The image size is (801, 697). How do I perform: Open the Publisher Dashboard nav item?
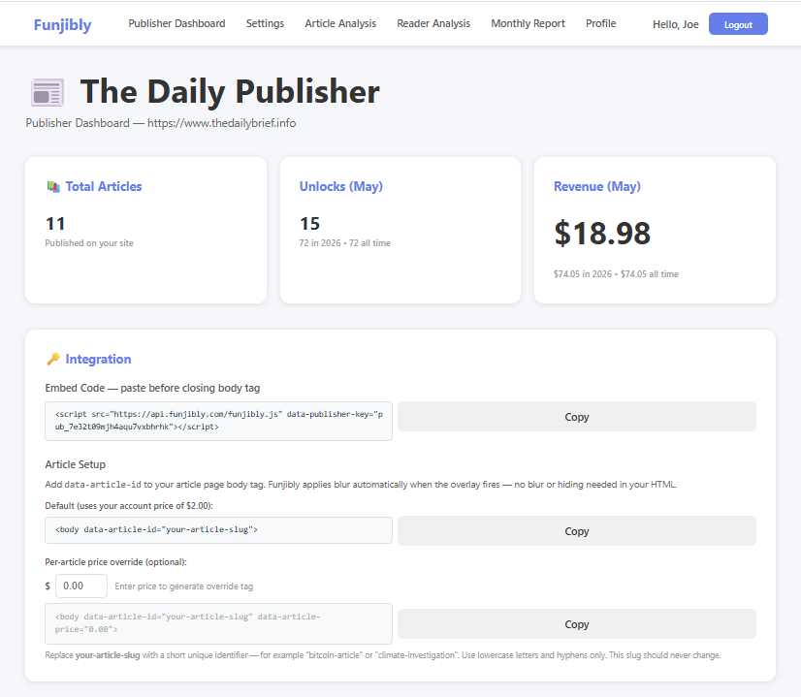coord(176,23)
